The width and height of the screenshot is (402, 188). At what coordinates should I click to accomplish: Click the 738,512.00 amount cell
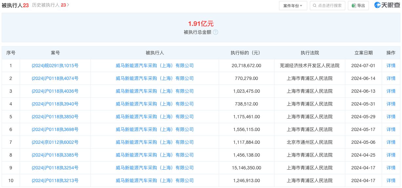coord(246,104)
